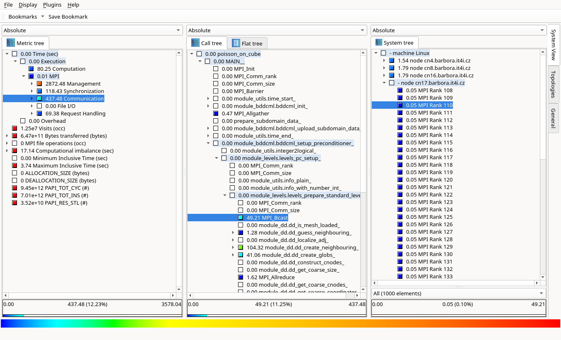561x340 pixels.
Task: Expand the Bytes transferred metric node
Action: (7, 136)
